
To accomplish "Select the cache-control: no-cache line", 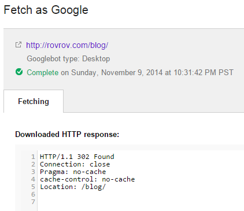I will coord(87,179).
